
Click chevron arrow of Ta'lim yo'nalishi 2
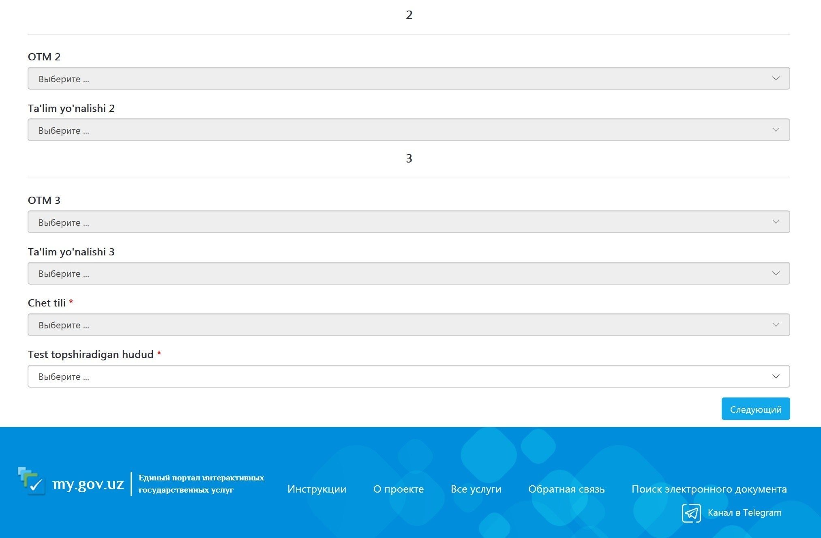pos(776,130)
